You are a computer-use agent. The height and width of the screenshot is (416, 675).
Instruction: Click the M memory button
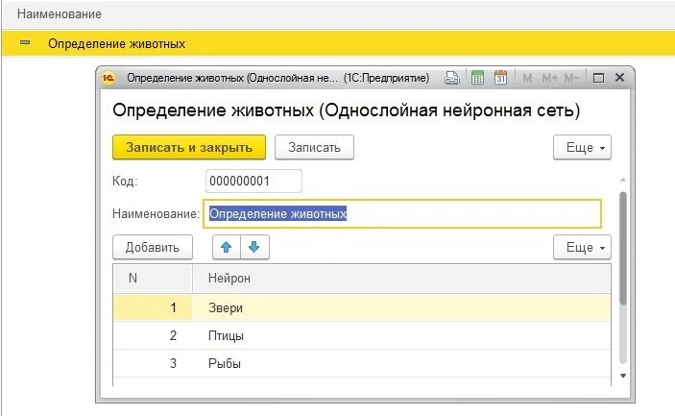pyautogui.click(x=527, y=78)
